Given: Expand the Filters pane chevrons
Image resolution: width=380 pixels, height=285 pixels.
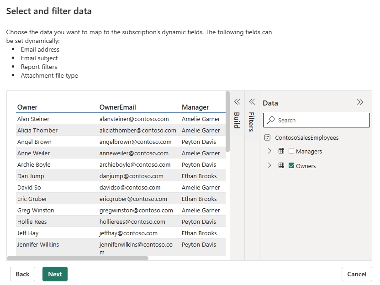Looking at the screenshot, I should pyautogui.click(x=252, y=102).
